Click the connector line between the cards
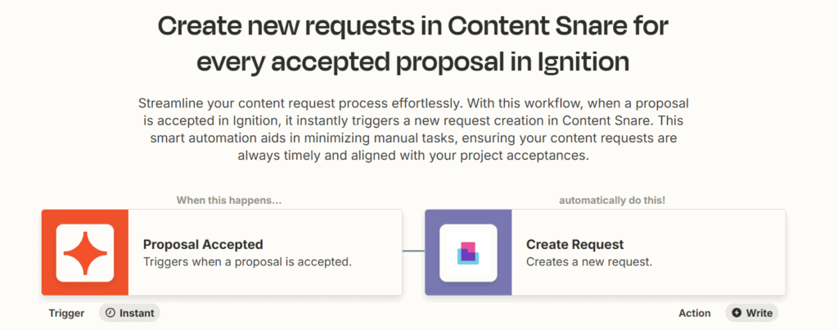The height and width of the screenshot is (330, 838). [413, 251]
